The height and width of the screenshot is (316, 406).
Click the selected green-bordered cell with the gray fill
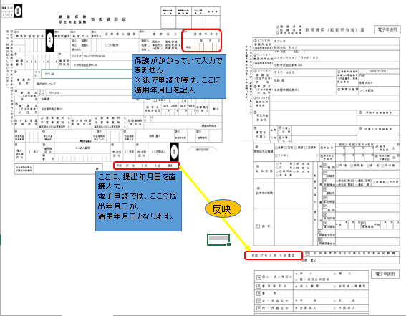(218, 239)
